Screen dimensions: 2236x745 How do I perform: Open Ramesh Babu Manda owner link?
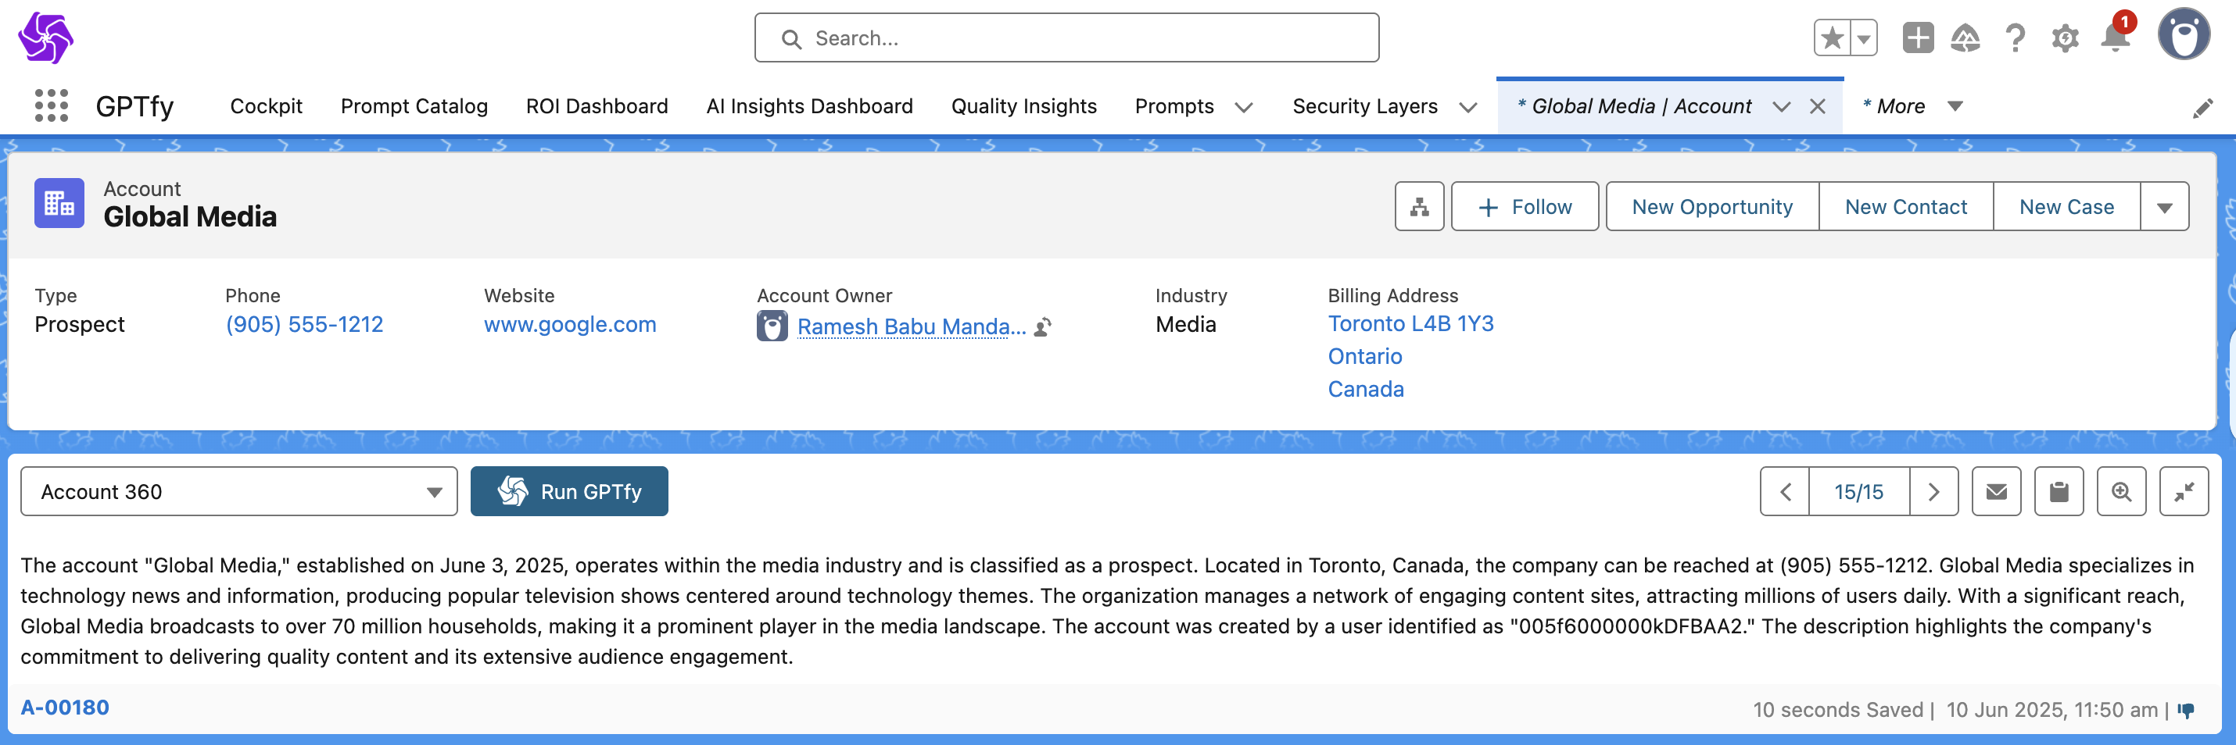[912, 327]
